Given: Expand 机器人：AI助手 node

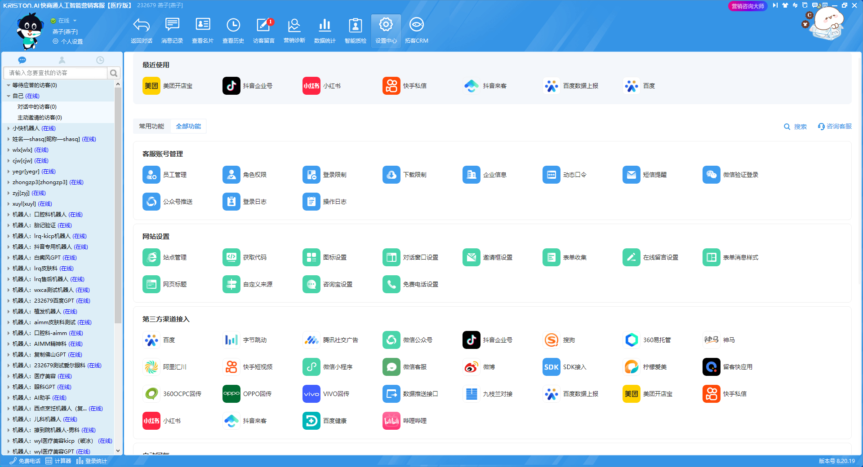Looking at the screenshot, I should [9, 398].
